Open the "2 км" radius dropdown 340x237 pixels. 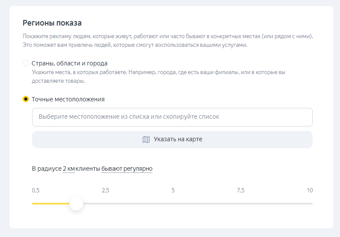point(69,169)
